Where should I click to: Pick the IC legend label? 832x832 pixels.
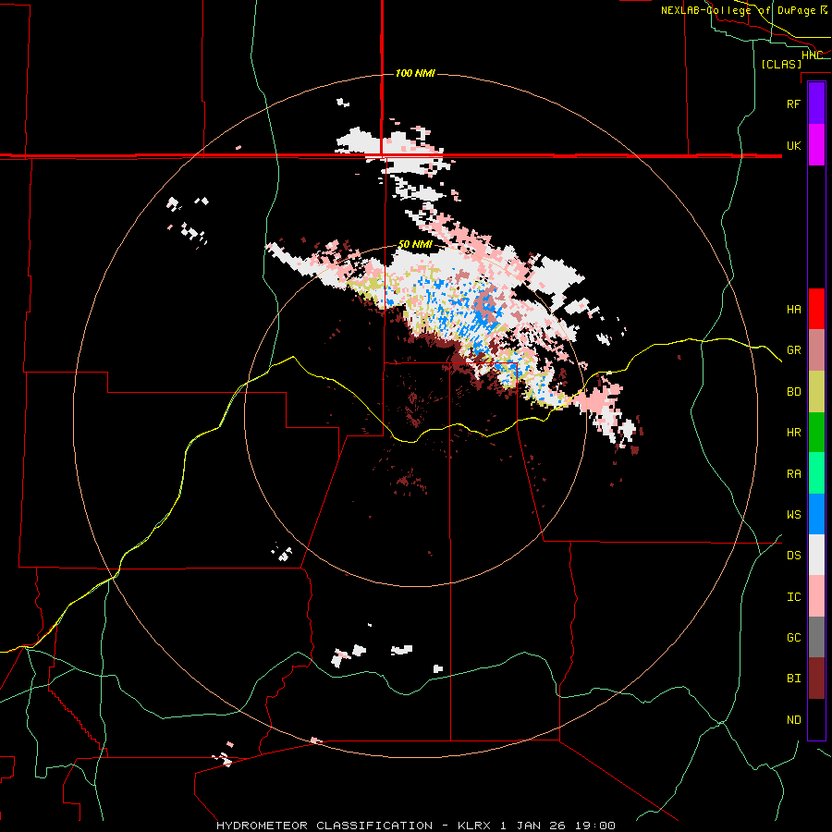coord(793,597)
